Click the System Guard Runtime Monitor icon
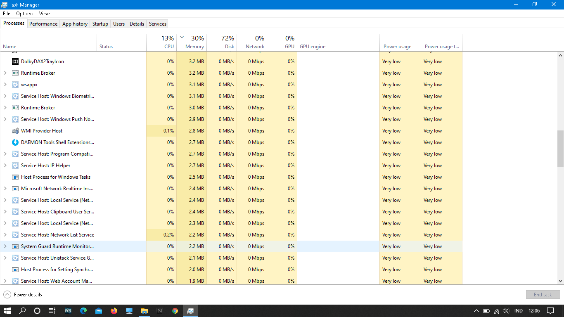Screen dimensions: 564x317 pos(15,246)
